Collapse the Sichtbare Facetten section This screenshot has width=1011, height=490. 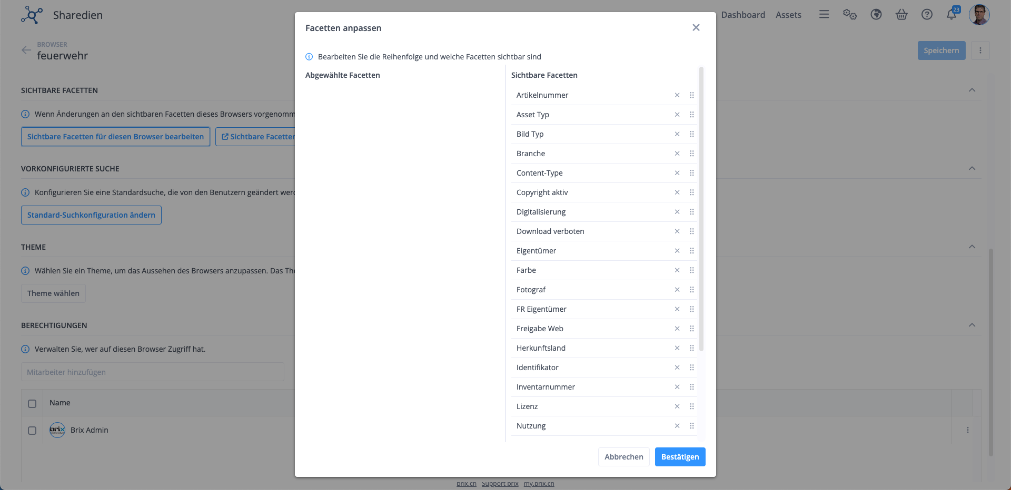[972, 90]
